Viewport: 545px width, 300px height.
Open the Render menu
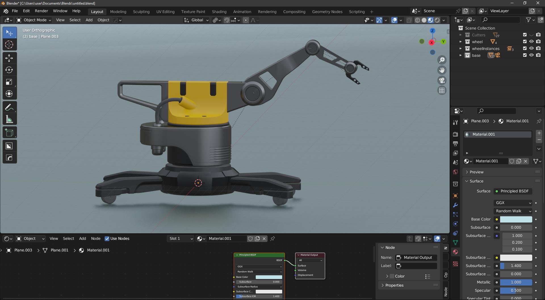pyautogui.click(x=41, y=11)
